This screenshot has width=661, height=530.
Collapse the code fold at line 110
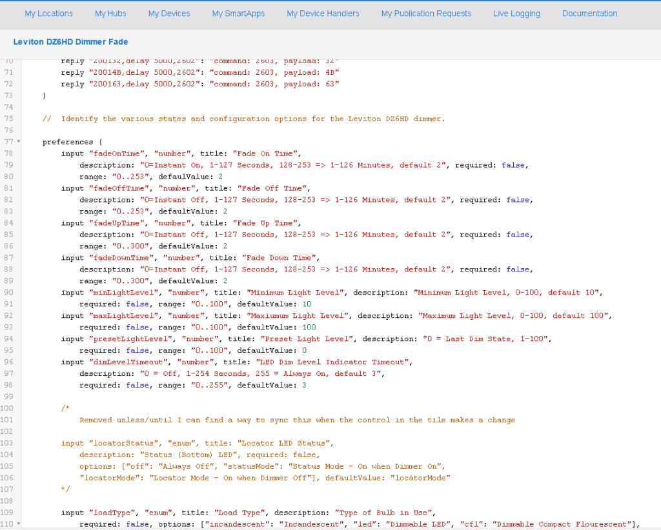click(19, 524)
